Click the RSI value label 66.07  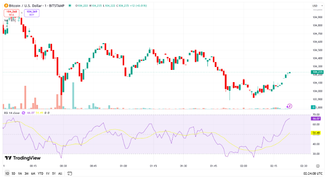[316, 118]
